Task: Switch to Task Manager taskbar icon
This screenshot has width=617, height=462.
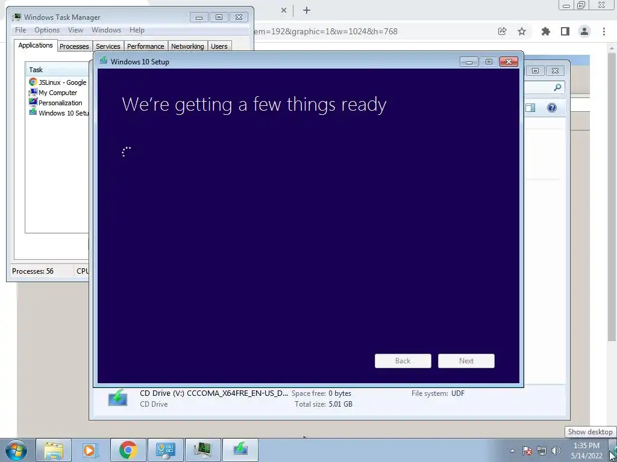Action: pos(202,450)
